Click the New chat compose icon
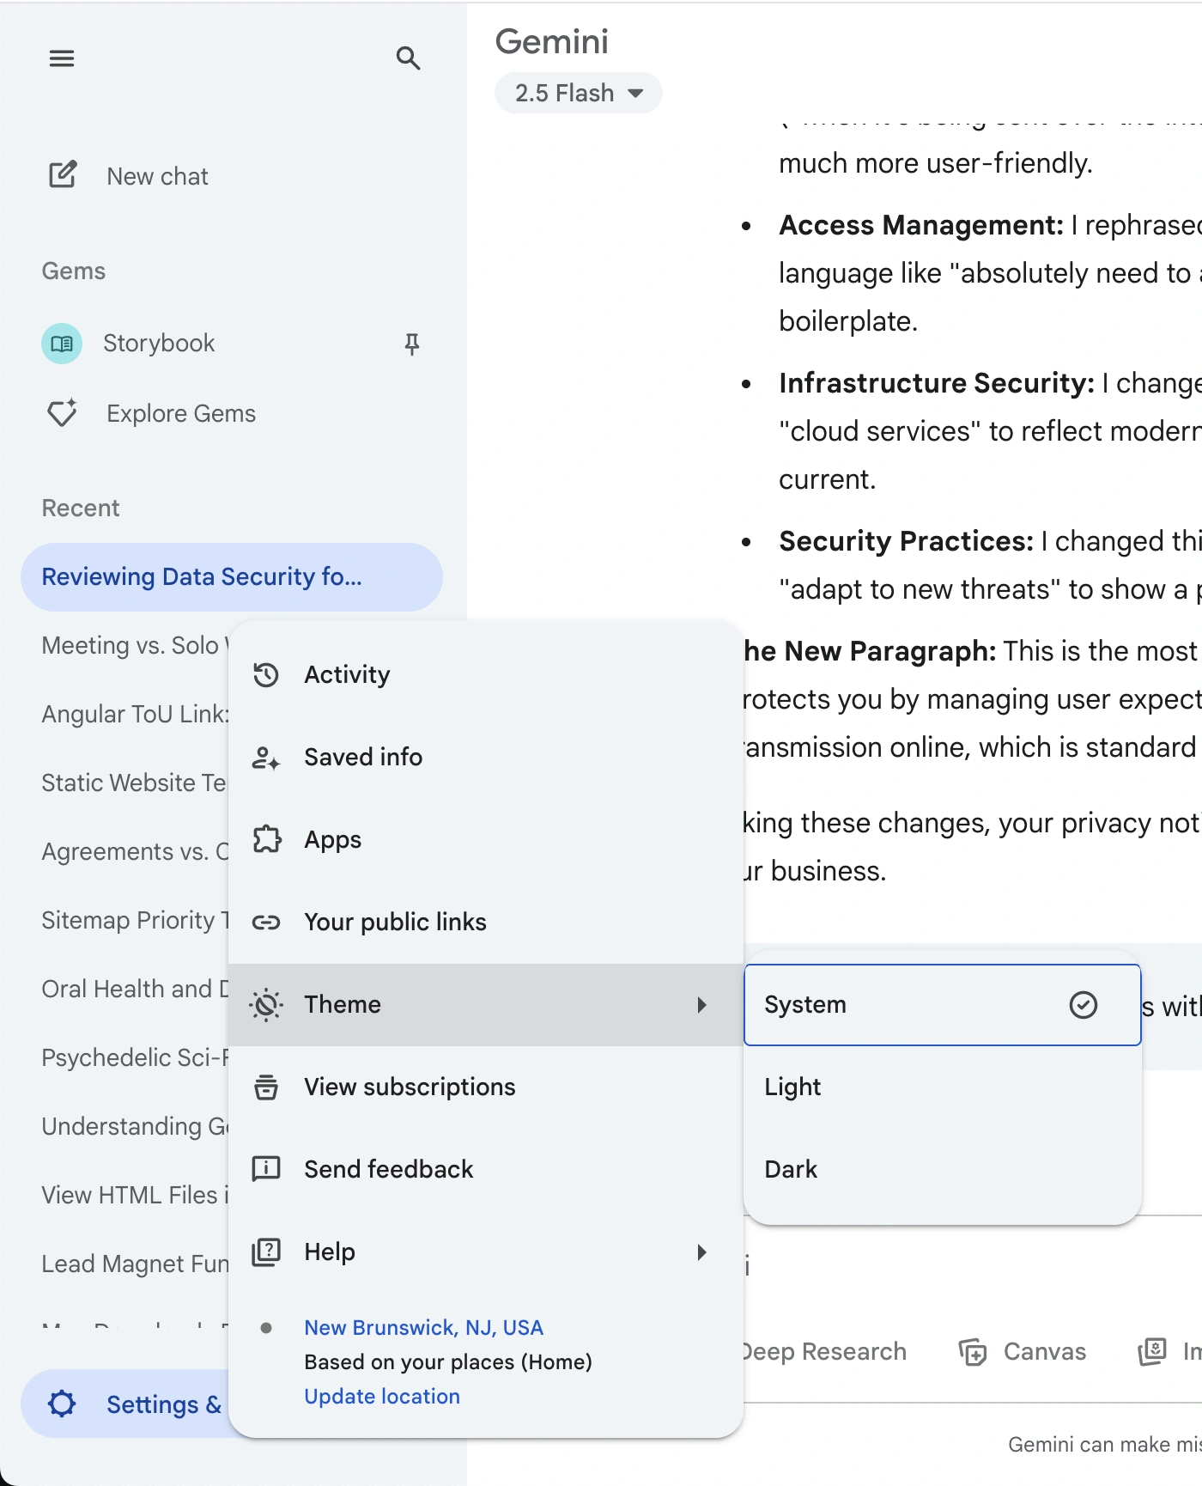The width and height of the screenshot is (1202, 1486). tap(63, 175)
